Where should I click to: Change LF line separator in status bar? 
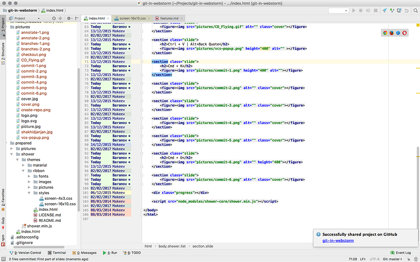363,259
